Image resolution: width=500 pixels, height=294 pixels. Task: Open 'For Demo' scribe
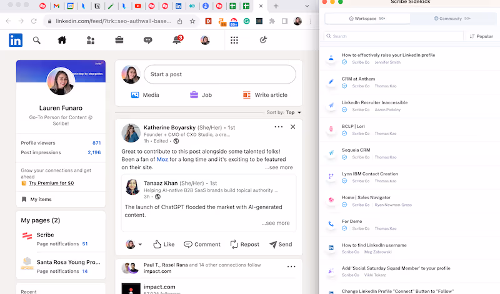pos(352,221)
